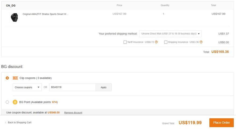Viewport: 236px width, 129px height.
Task: Click the coupon code field containing BGAS119
Action: click(72, 87)
